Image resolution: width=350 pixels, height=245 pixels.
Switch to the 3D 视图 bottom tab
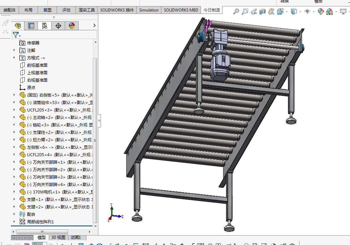(58, 238)
